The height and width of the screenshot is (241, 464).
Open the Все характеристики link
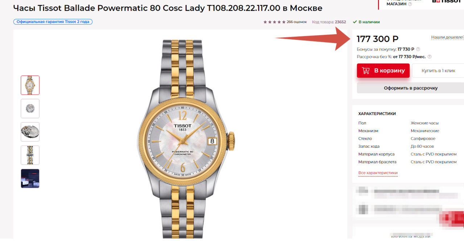378,173
